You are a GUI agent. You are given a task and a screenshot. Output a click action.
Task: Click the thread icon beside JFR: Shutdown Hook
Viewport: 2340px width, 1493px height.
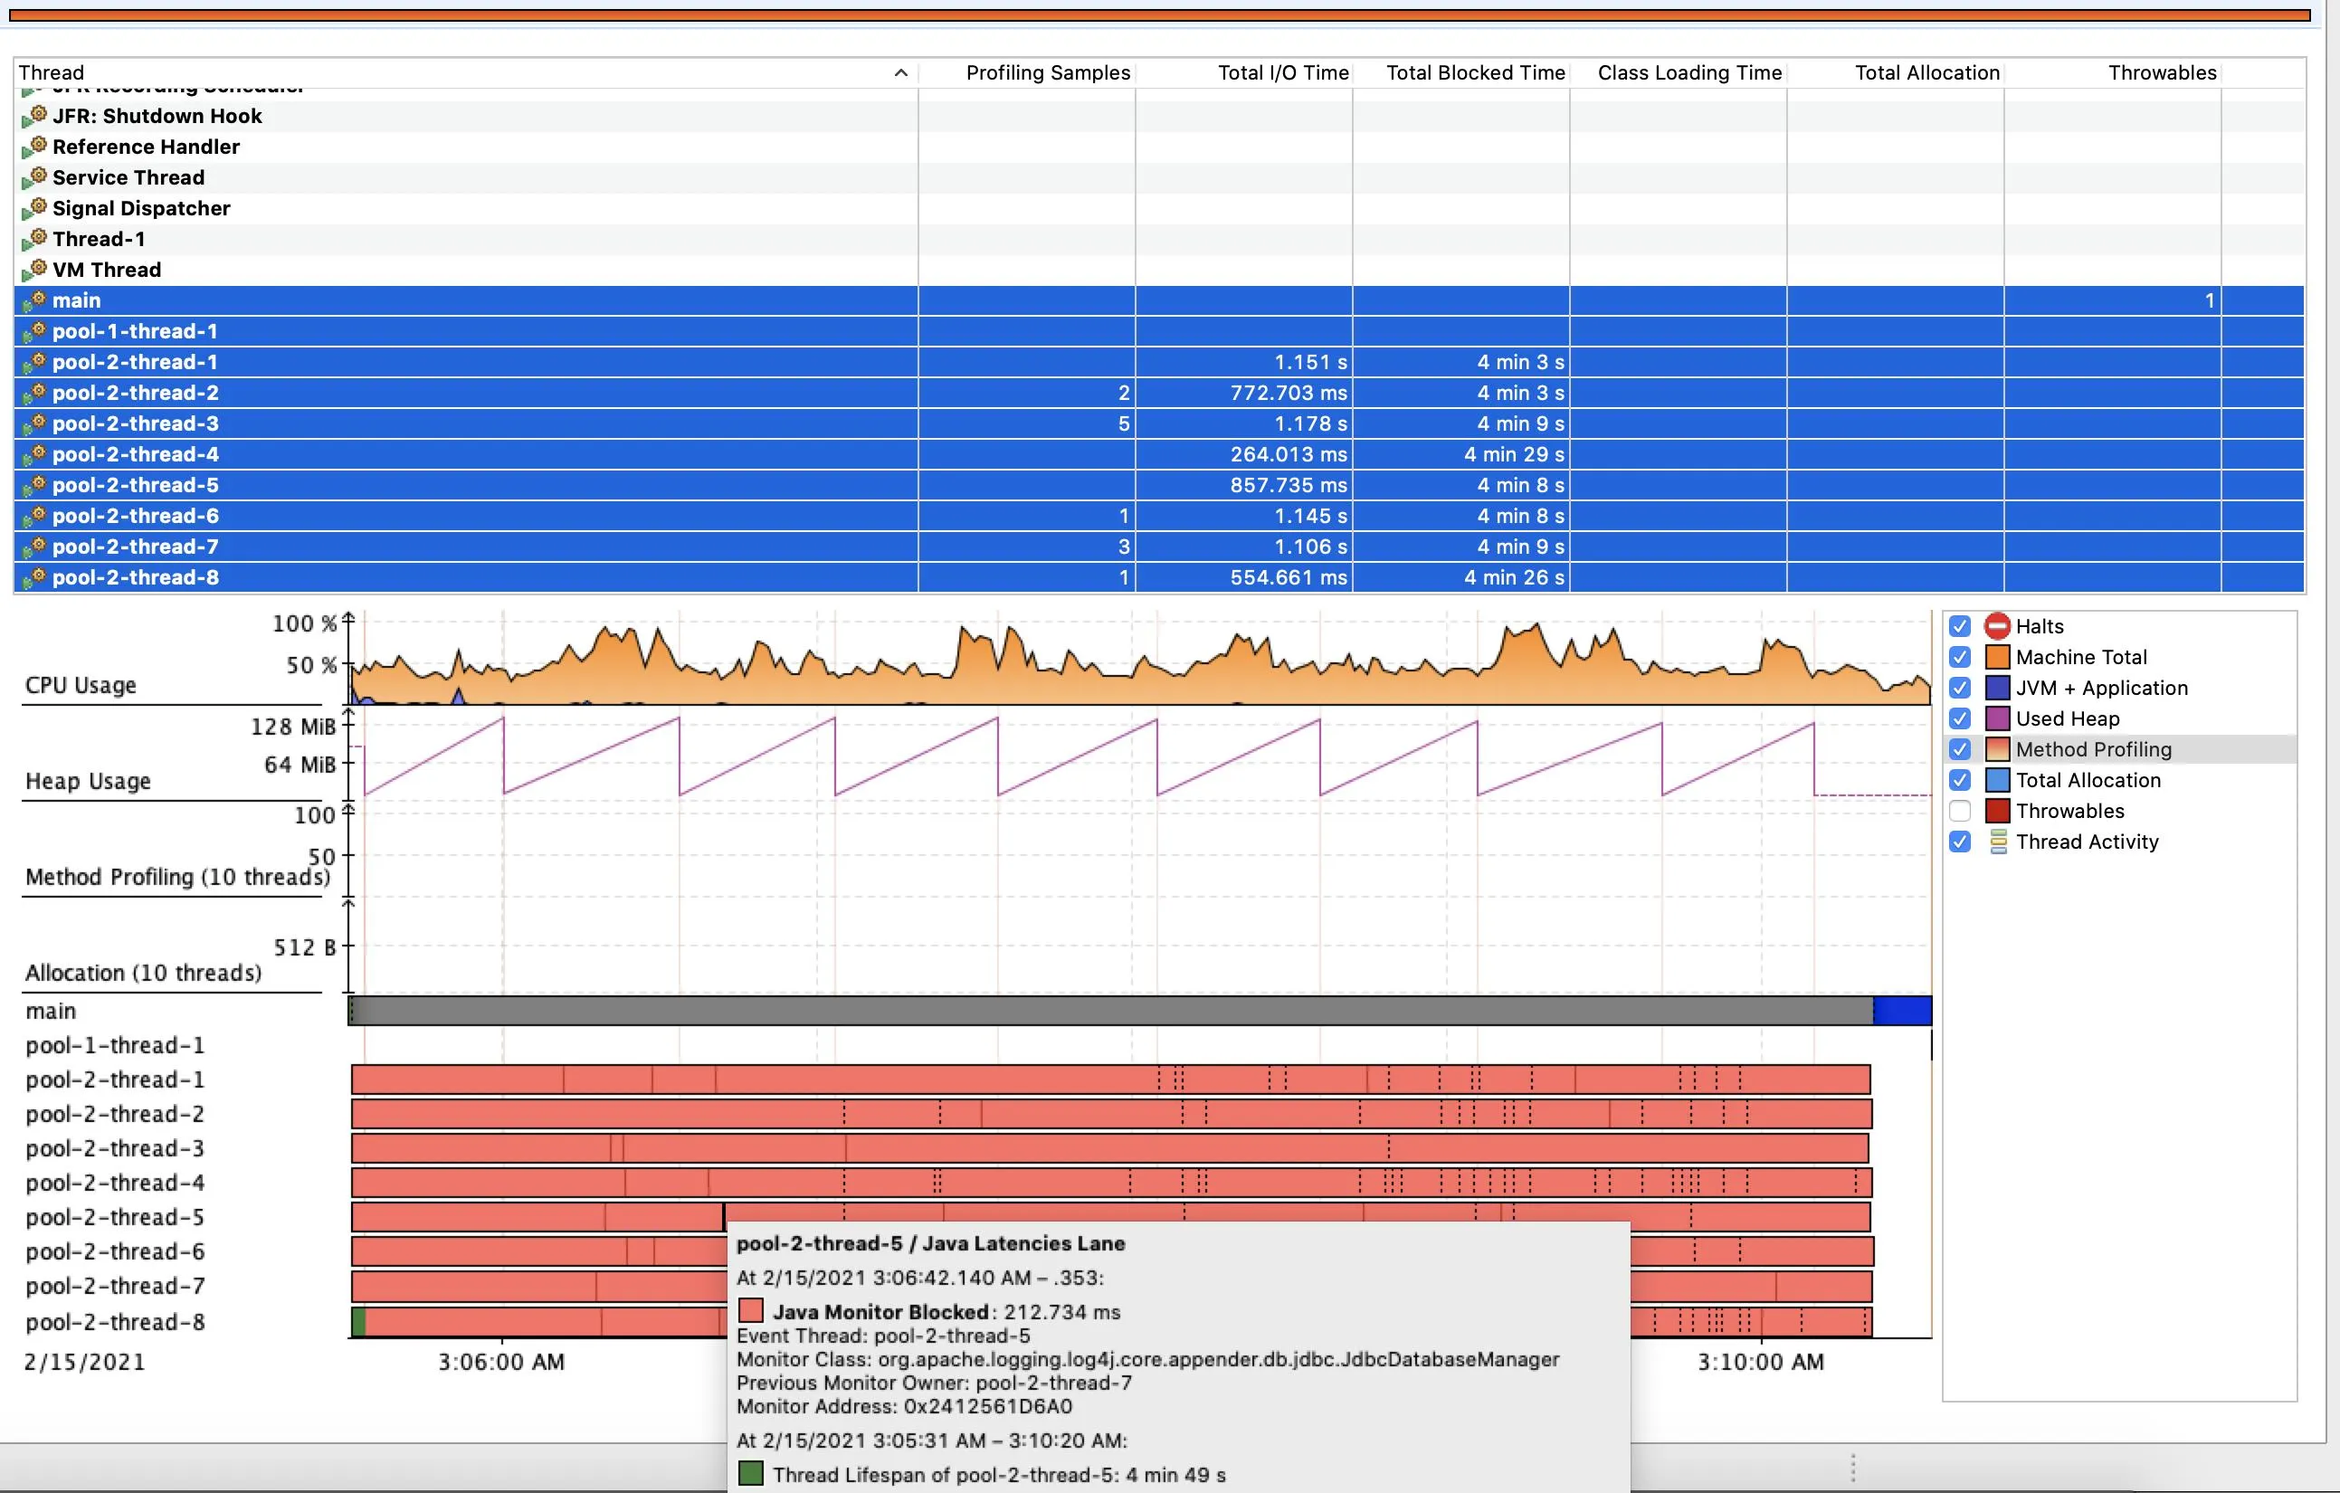(35, 116)
